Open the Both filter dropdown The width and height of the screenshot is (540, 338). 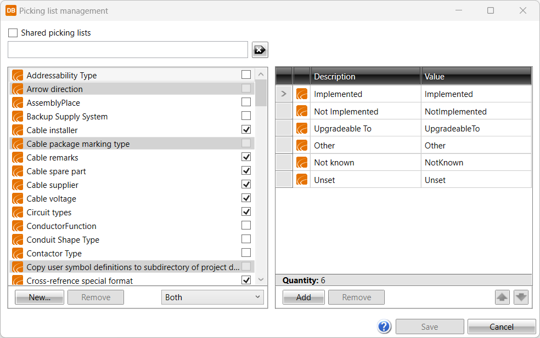click(212, 297)
